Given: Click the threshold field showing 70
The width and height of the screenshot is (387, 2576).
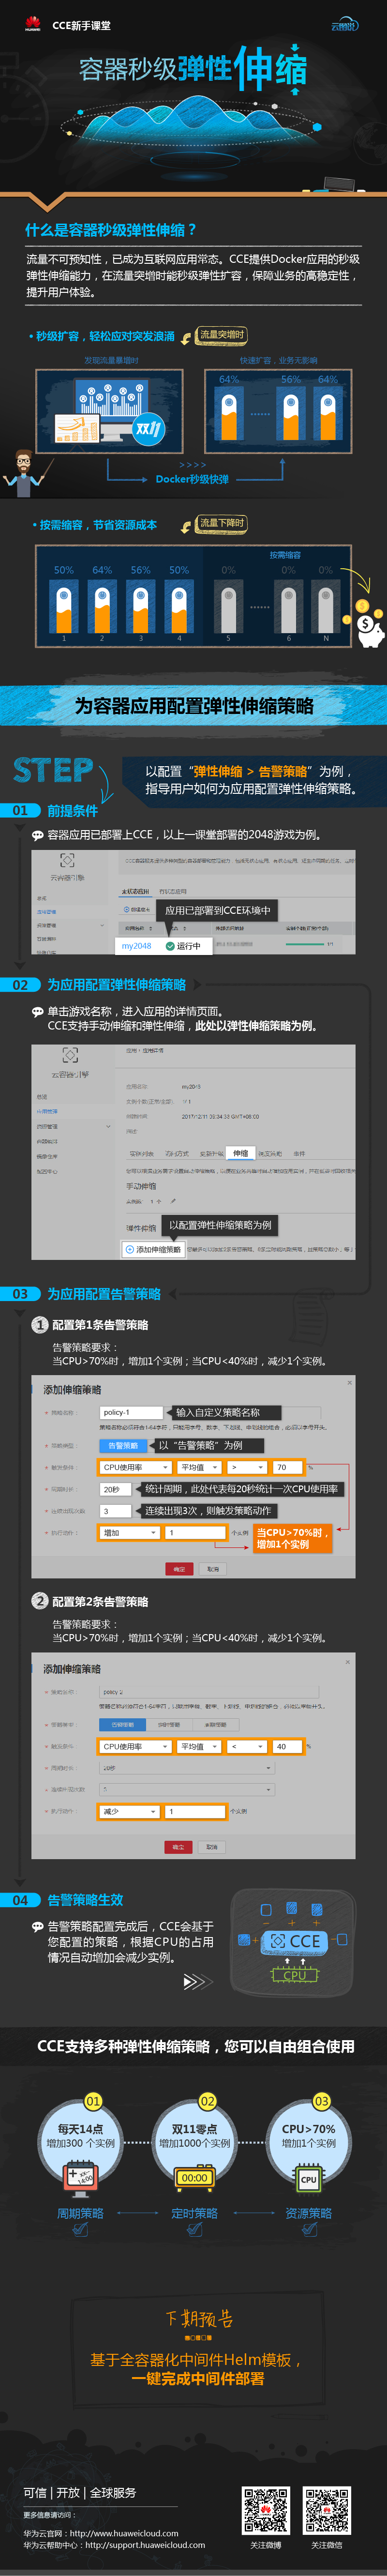Looking at the screenshot, I should (x=289, y=1467).
